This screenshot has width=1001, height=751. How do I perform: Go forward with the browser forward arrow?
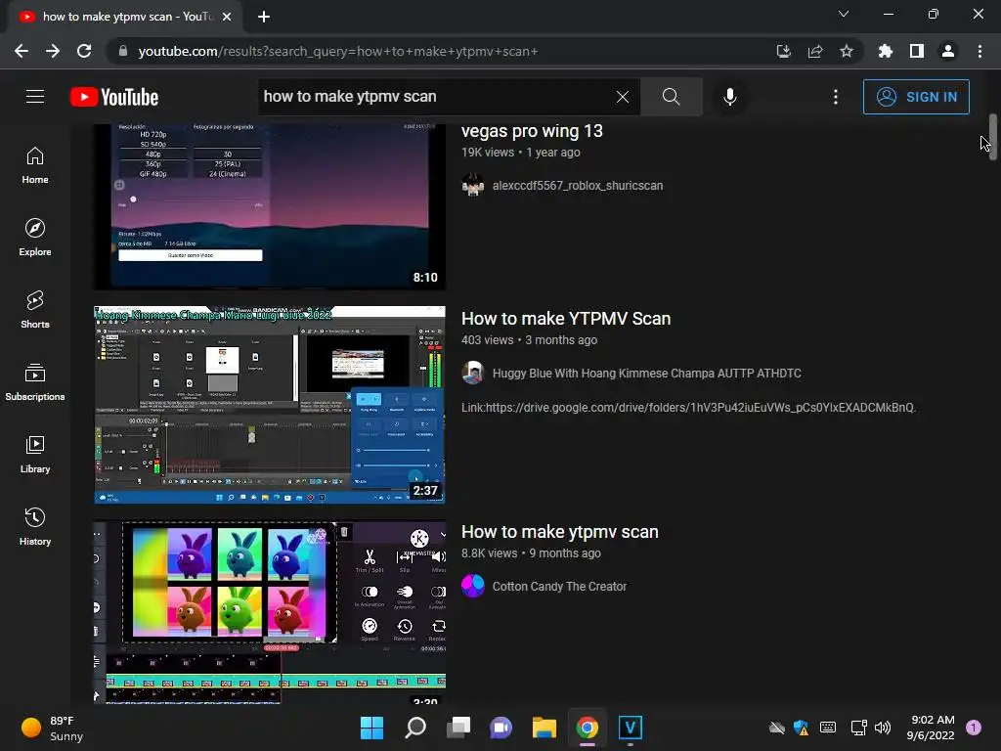[53, 51]
